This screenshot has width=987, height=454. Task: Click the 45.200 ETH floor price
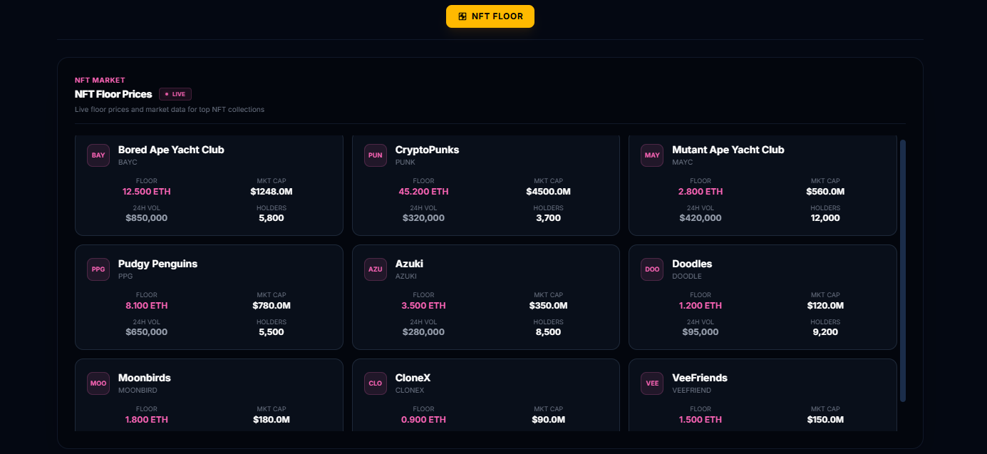[423, 192]
